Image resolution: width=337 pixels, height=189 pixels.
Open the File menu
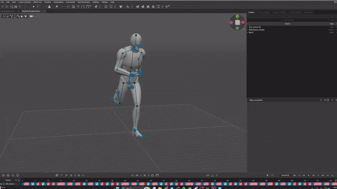(3, 2)
